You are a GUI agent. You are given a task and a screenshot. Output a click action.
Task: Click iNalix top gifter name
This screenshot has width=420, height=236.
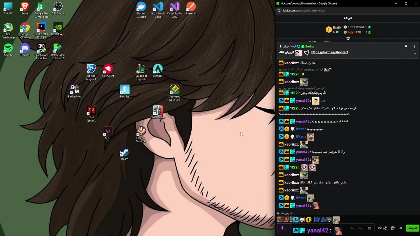click(337, 28)
